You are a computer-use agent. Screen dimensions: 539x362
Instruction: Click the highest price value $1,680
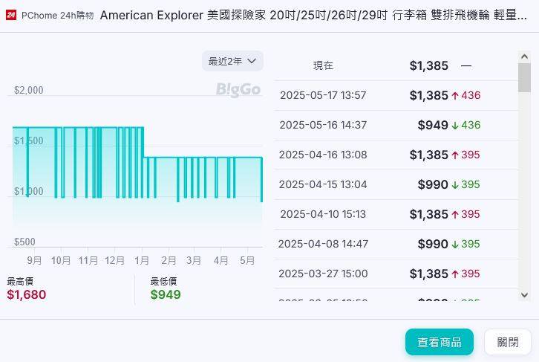(x=27, y=294)
